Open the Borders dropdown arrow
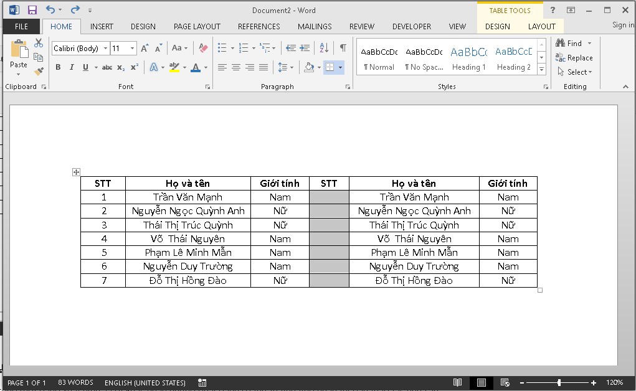Viewport: 636px width, 391px height. (x=340, y=67)
